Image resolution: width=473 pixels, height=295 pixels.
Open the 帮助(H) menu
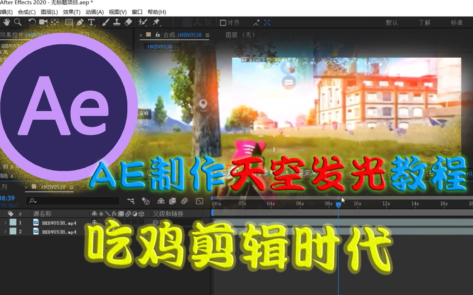[157, 12]
